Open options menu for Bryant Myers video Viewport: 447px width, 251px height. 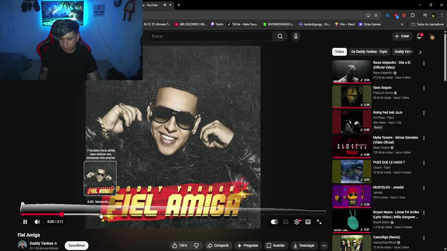(424, 213)
